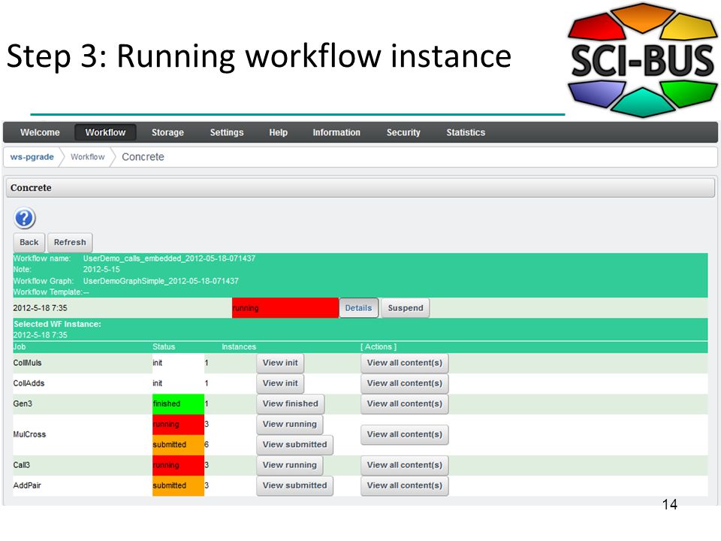The width and height of the screenshot is (721, 541).
Task: Click the Job column header
Action: coord(20,347)
